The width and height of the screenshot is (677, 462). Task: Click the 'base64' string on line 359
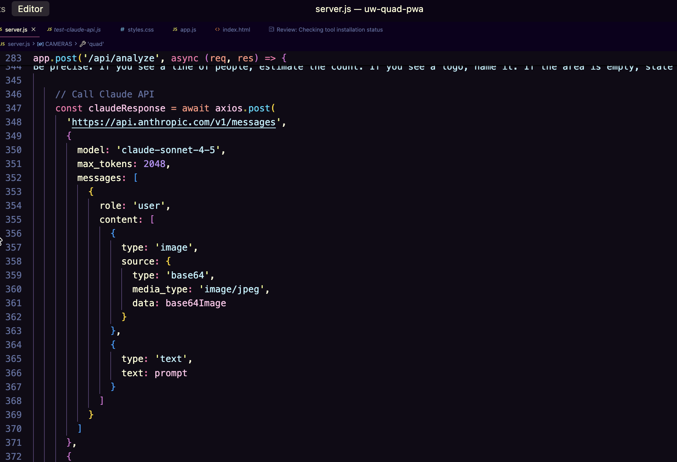187,275
